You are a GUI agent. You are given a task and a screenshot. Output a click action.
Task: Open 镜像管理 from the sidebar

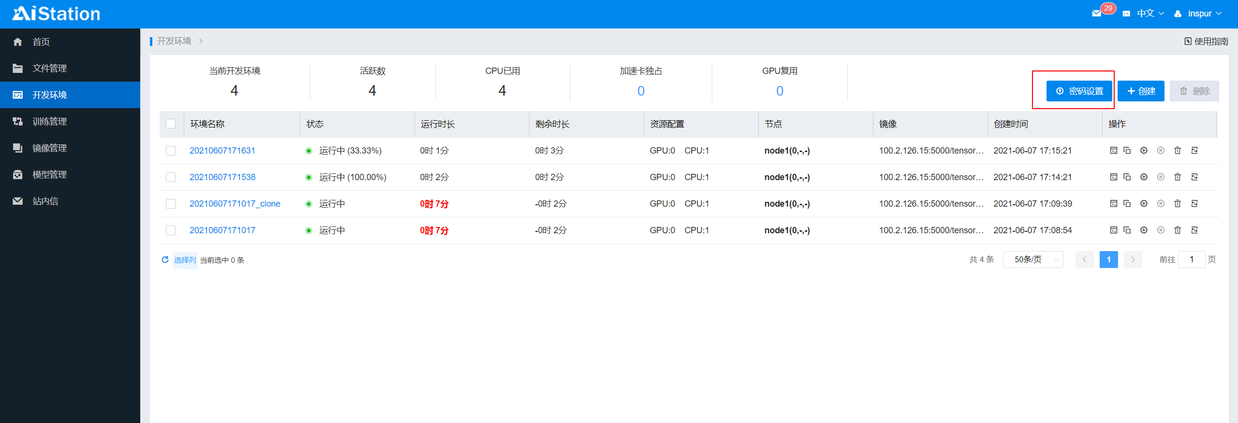tap(49, 148)
